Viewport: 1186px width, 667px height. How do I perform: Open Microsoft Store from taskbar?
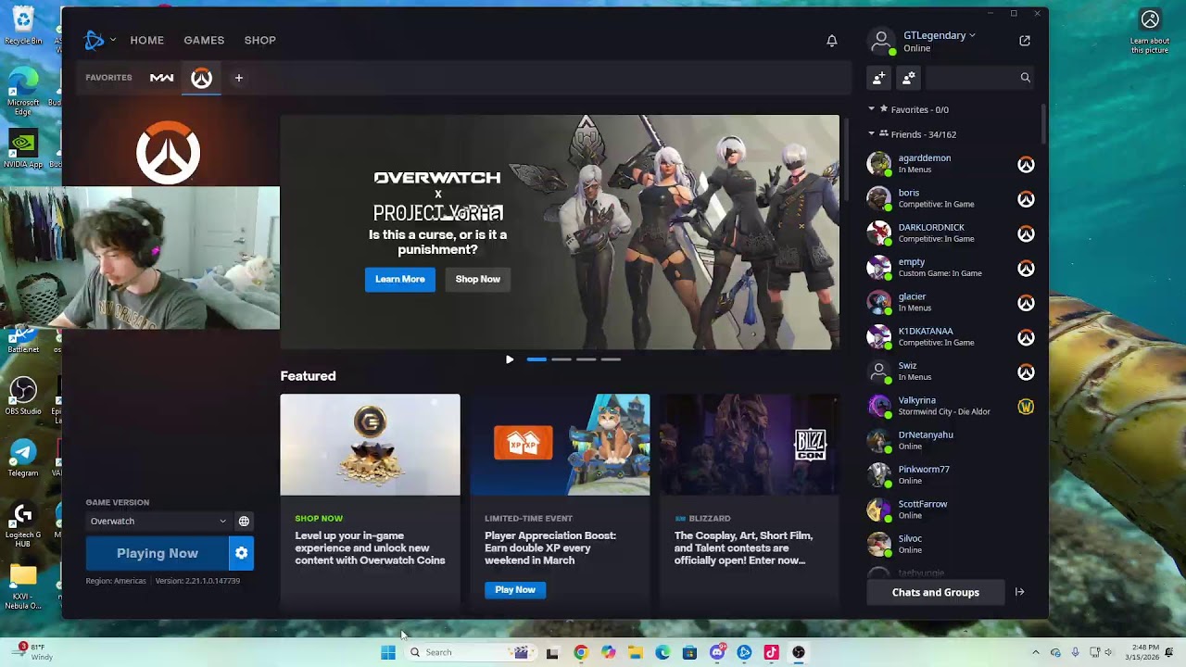689,652
